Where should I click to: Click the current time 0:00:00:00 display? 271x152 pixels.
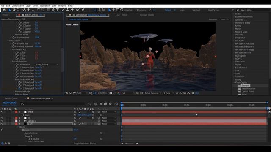click(10, 103)
